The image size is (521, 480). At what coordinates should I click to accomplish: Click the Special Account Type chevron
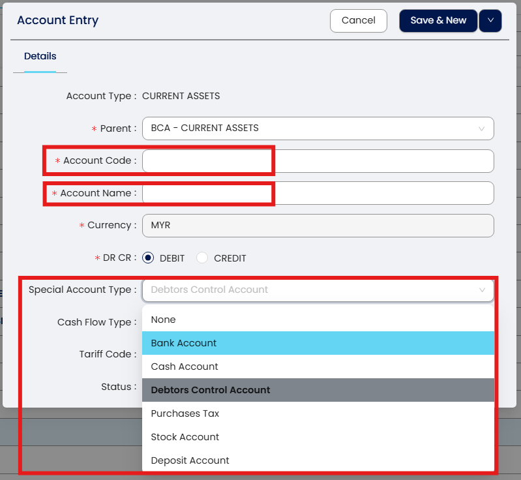(482, 290)
